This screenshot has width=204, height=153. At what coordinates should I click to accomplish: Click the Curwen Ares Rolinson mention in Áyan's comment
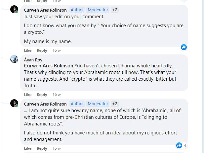[x=49, y=66]
